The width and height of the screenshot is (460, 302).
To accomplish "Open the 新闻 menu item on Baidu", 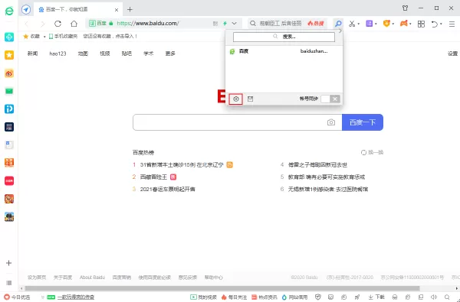I will 32,54.
